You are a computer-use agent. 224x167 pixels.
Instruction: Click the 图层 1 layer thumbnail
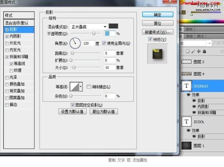186,146
